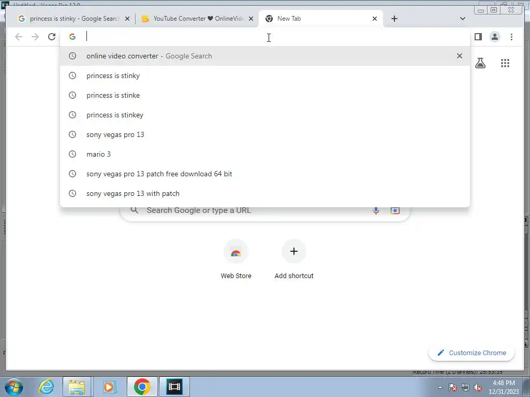Choose the princess is stinke suggestion
This screenshot has height=397, width=530.
pos(264,95)
